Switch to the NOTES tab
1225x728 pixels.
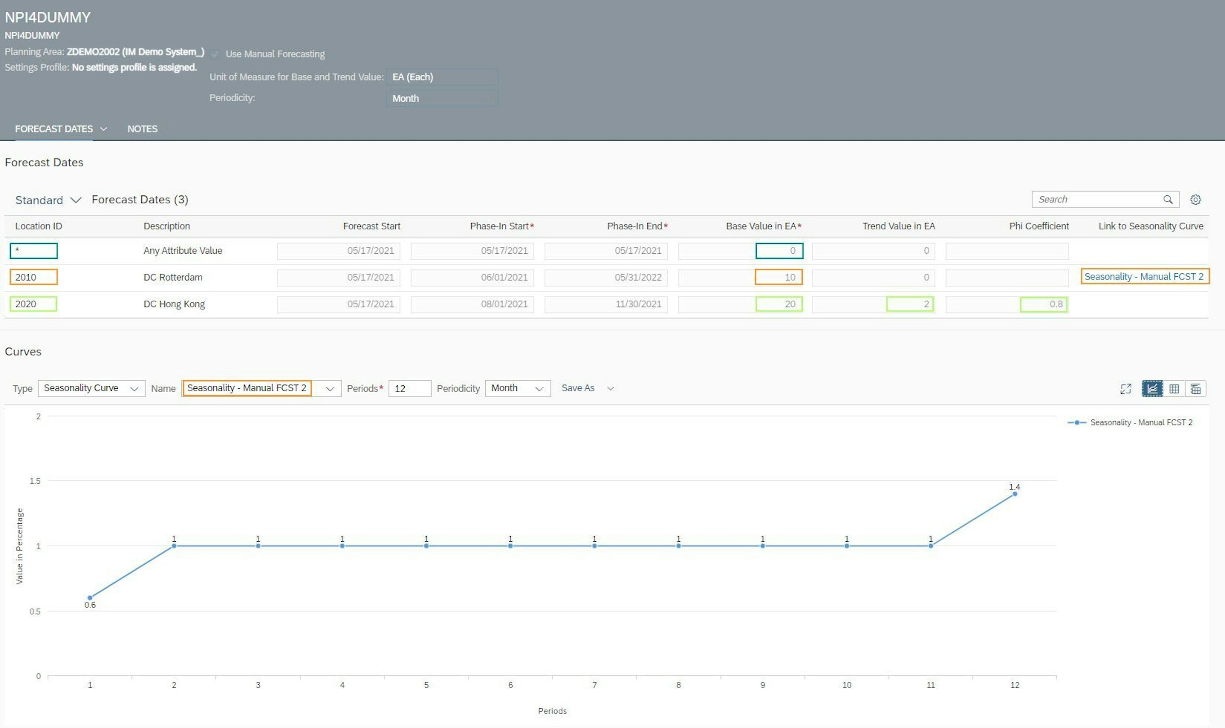click(142, 129)
